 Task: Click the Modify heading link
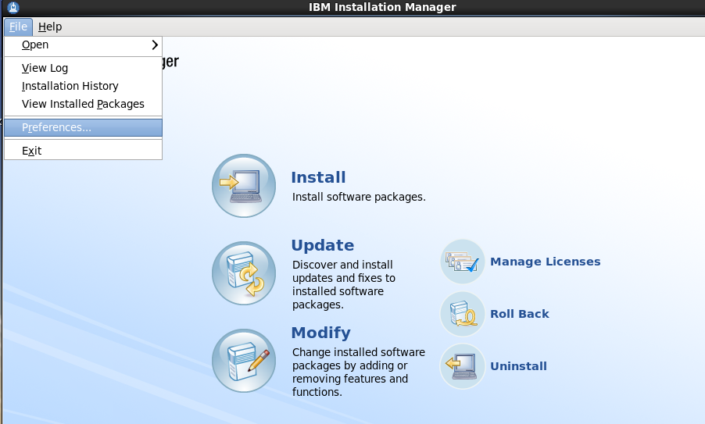pos(321,333)
